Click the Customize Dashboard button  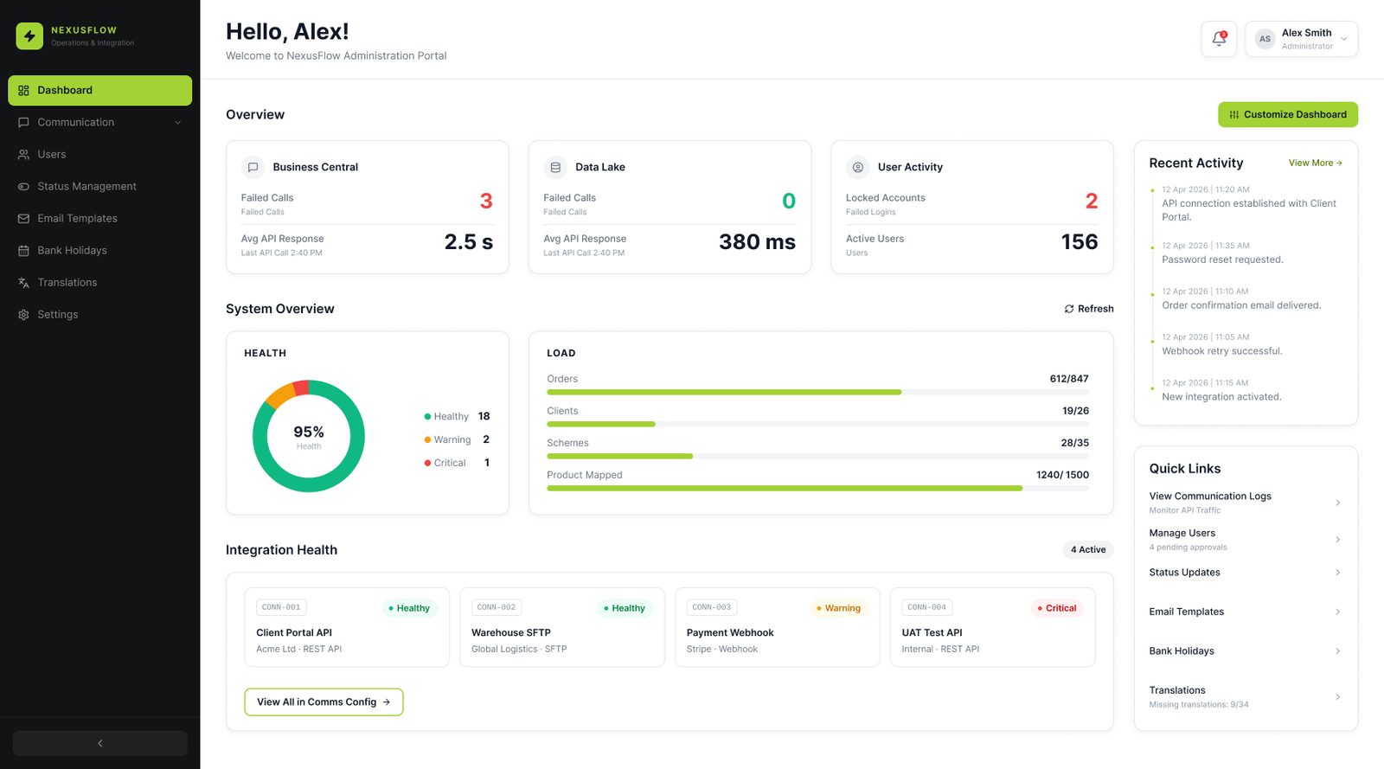tap(1288, 114)
